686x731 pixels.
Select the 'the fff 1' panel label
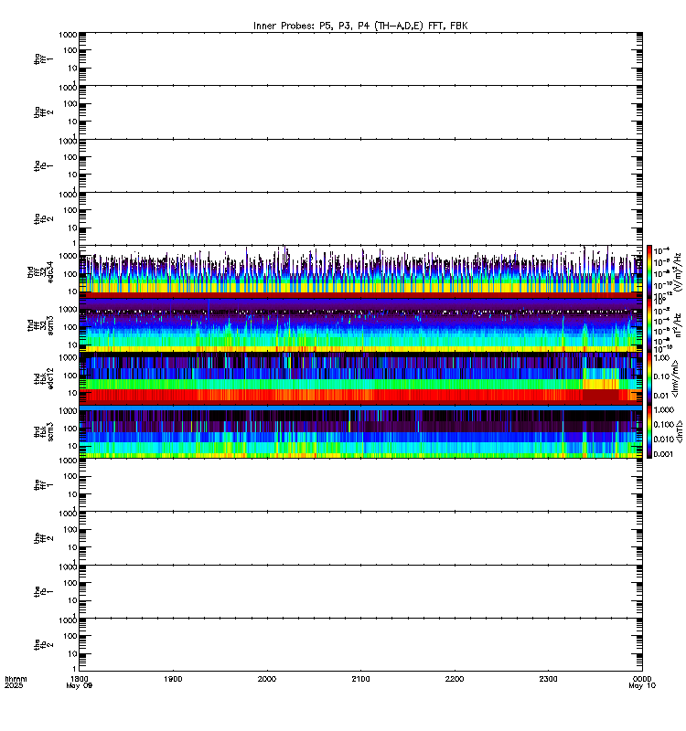pos(43,485)
